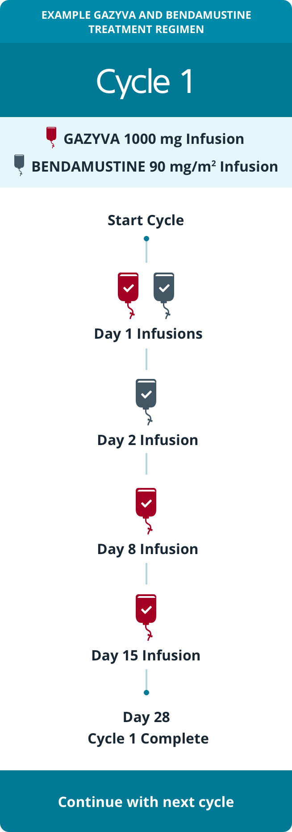Click gray Bendamustine legend infusion bag icon

(x=19, y=163)
